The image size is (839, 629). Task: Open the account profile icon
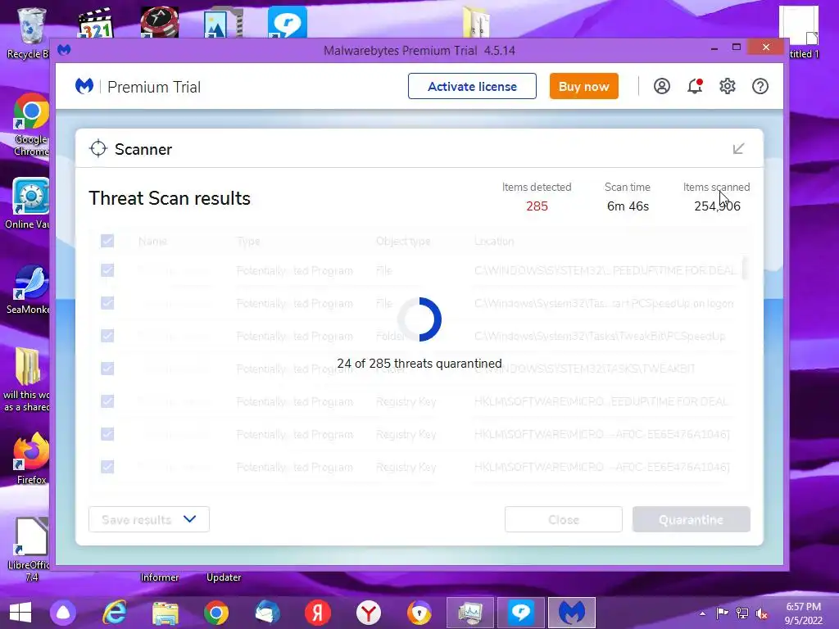[x=662, y=86]
